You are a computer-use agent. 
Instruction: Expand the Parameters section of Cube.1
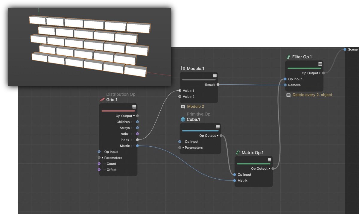pos(183,148)
